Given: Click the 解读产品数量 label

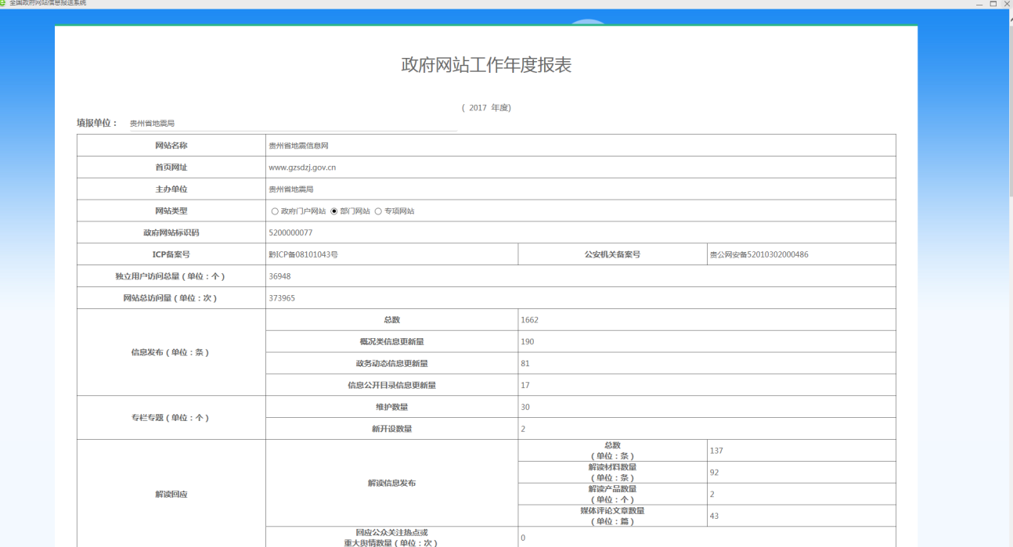Looking at the screenshot, I should click(612, 495).
